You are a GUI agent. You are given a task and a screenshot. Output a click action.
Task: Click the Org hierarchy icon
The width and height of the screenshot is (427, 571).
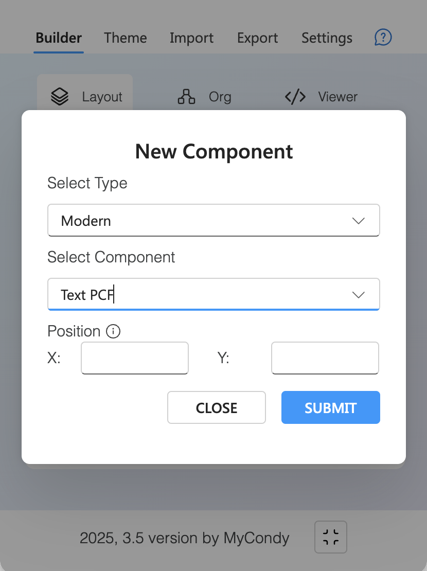coord(186,97)
